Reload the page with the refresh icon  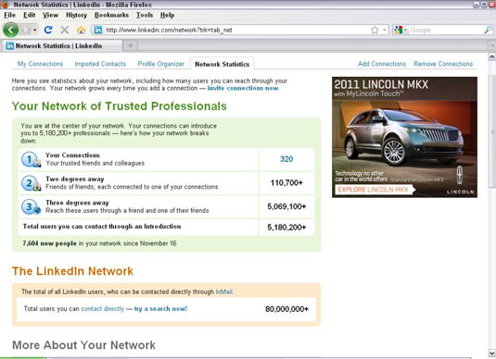48,30
